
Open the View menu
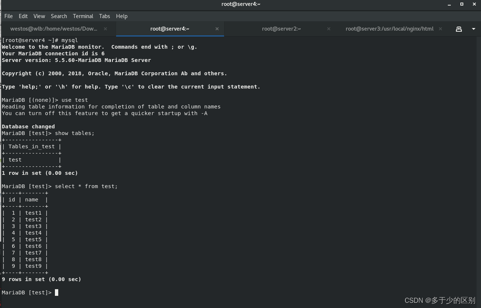(x=39, y=16)
